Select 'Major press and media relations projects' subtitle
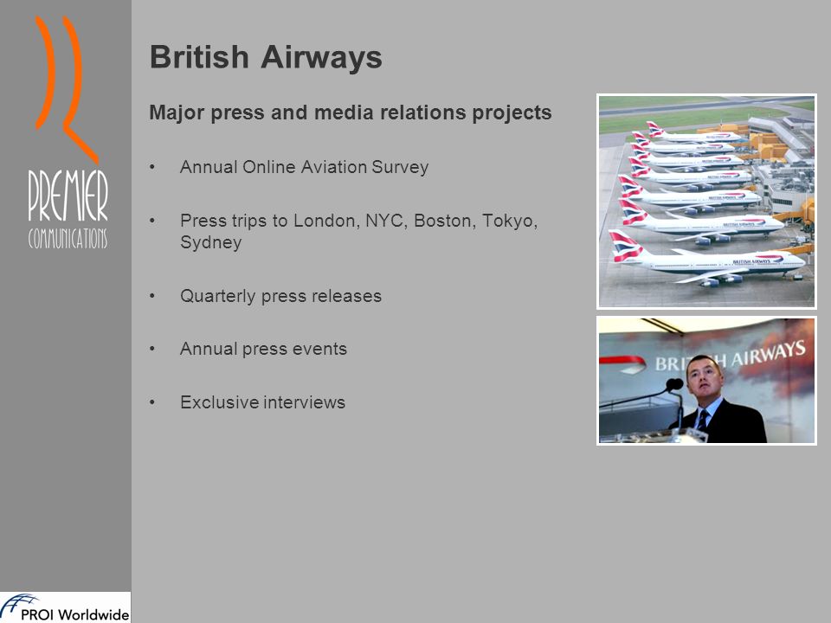 pyautogui.click(x=351, y=112)
